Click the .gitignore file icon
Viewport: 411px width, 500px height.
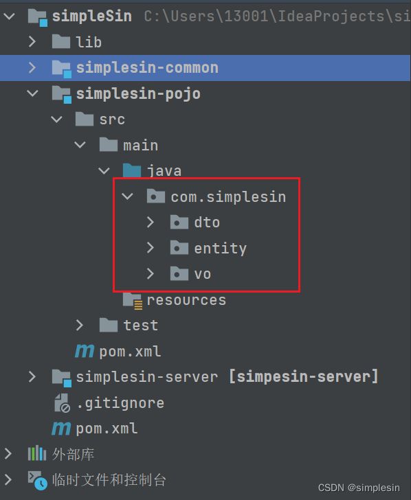[62, 403]
